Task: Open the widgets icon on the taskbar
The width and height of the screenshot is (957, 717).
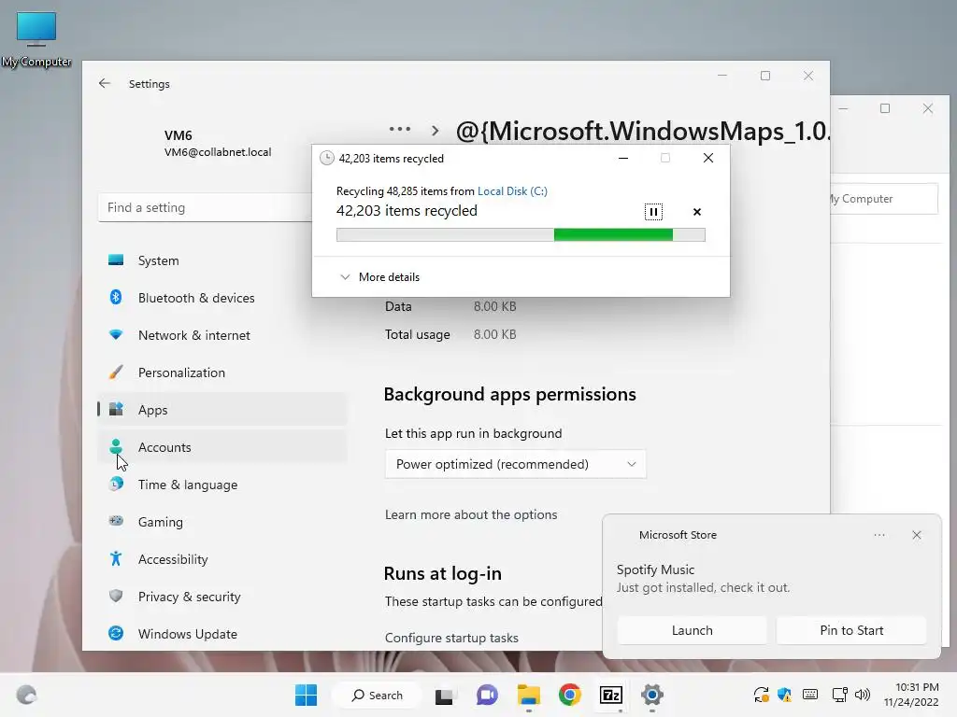Action: click(x=26, y=695)
